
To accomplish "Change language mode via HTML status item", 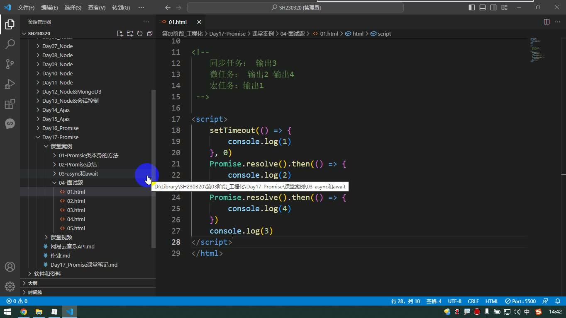I will point(492,301).
